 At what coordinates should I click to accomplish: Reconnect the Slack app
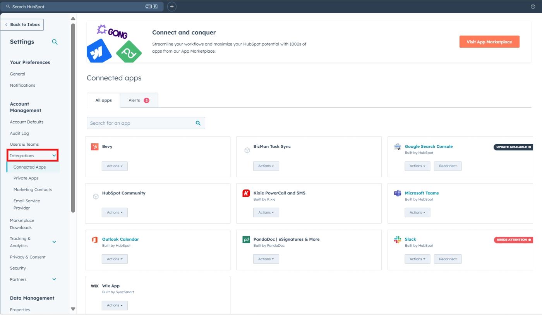pyautogui.click(x=448, y=259)
